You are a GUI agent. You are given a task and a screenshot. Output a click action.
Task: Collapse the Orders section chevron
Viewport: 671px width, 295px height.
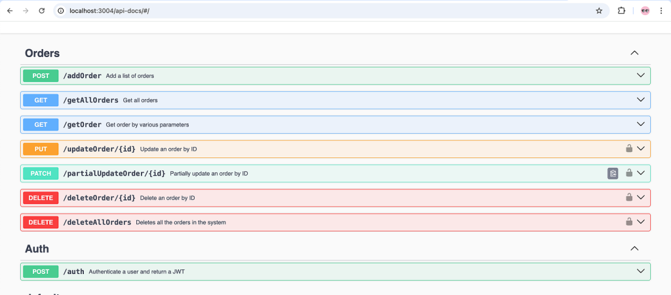(634, 53)
